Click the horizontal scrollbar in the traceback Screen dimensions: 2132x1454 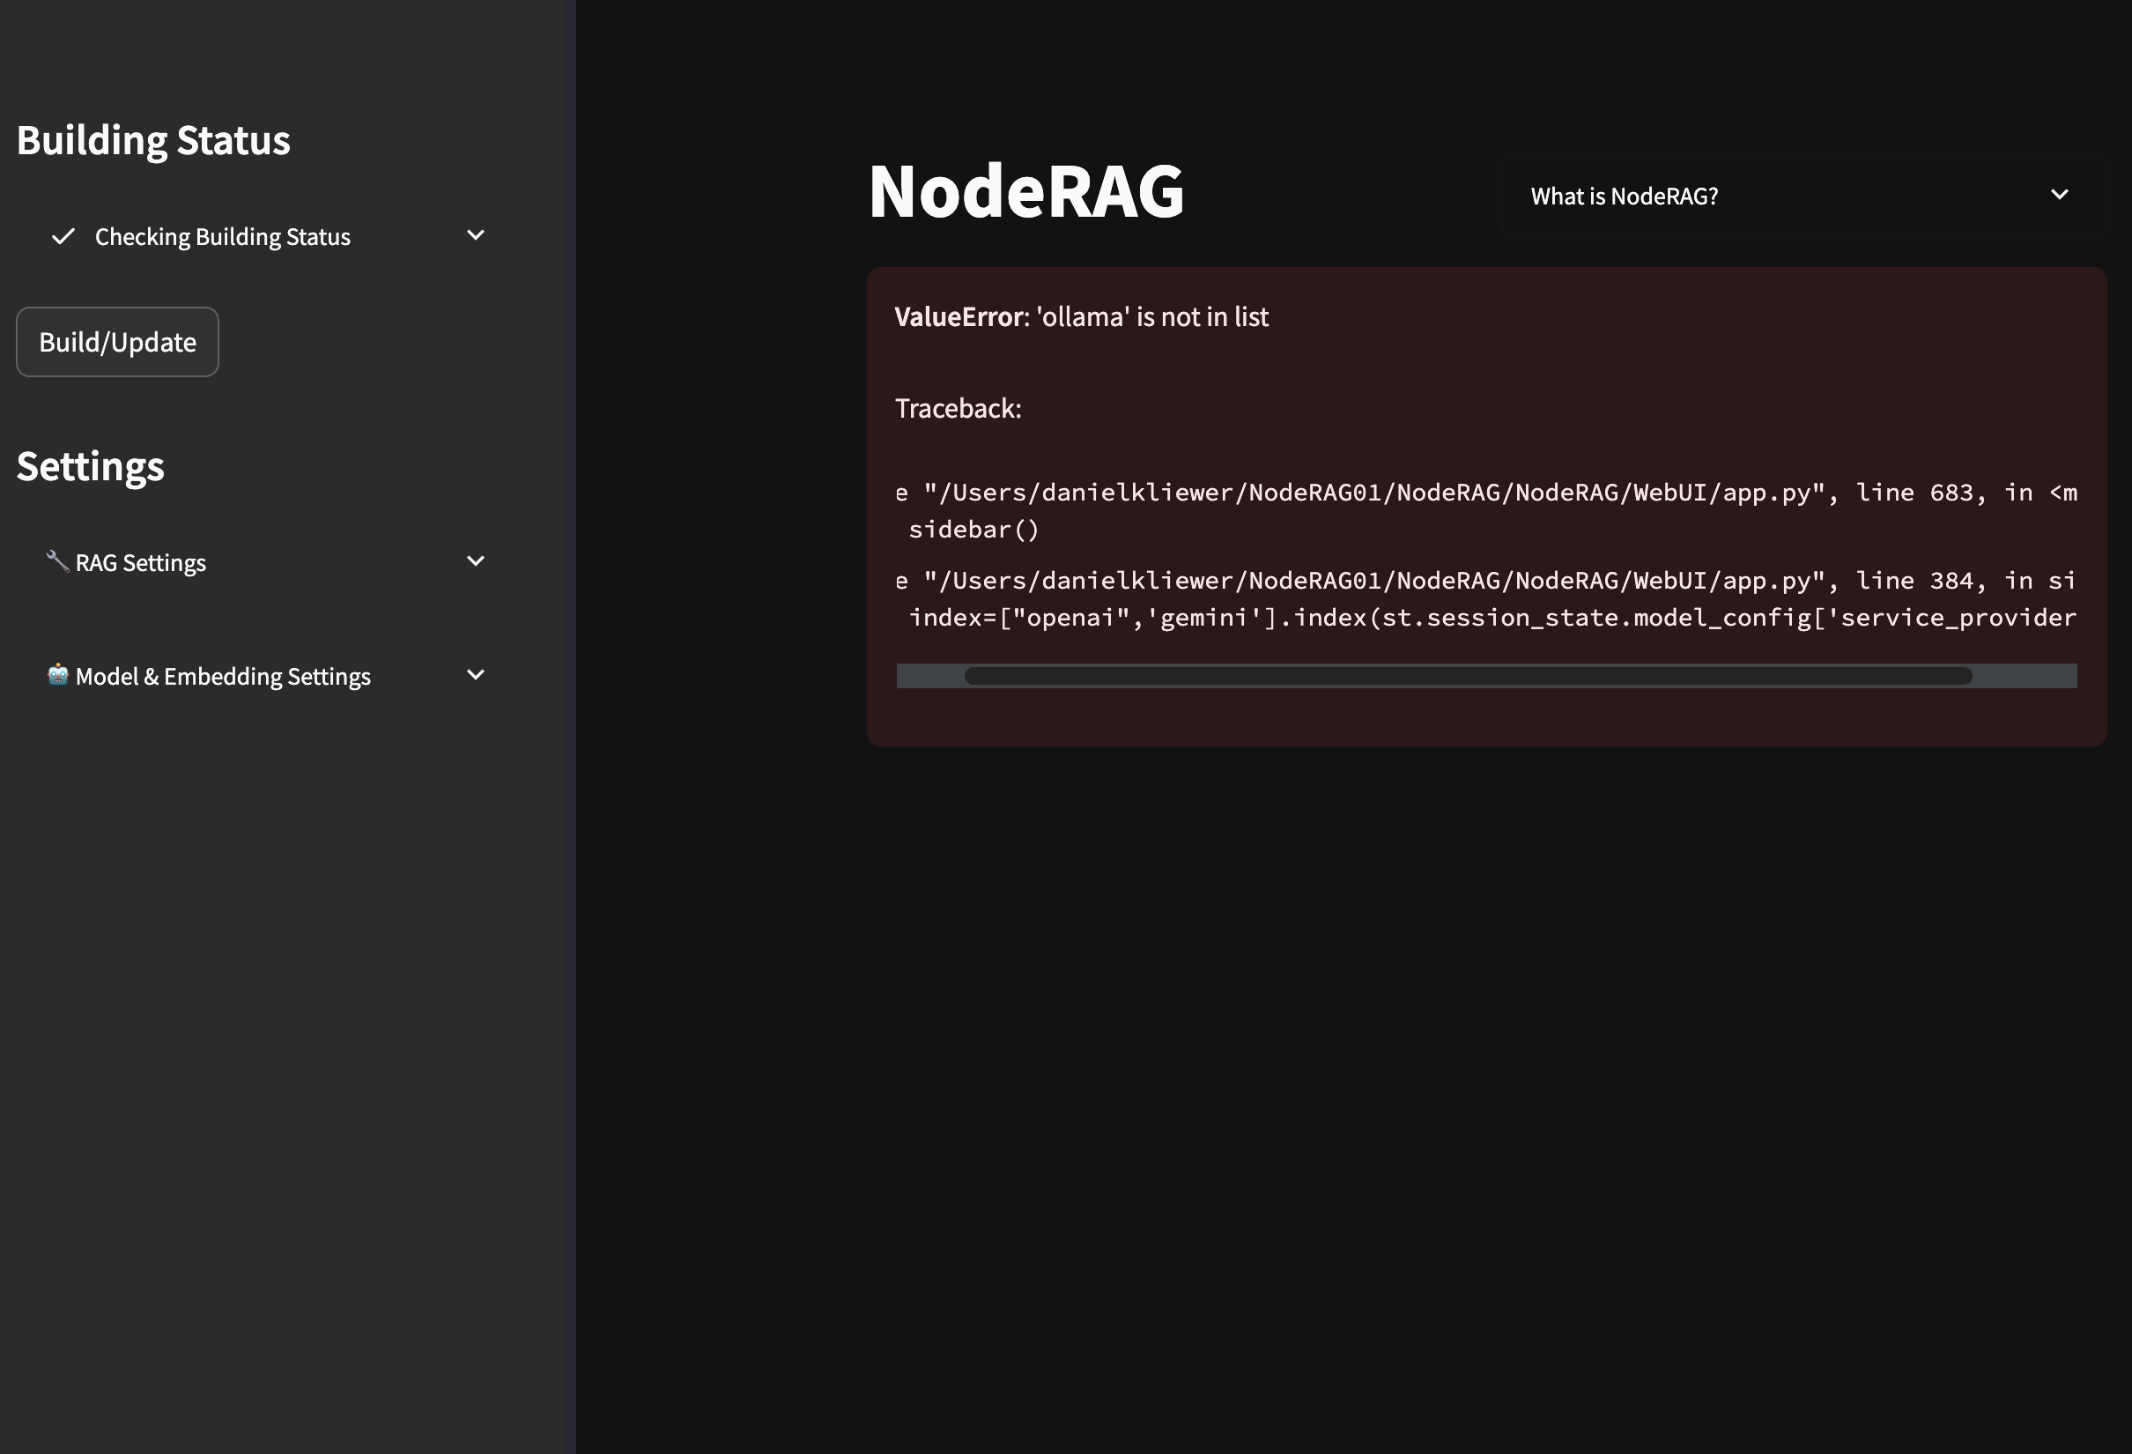(1468, 676)
